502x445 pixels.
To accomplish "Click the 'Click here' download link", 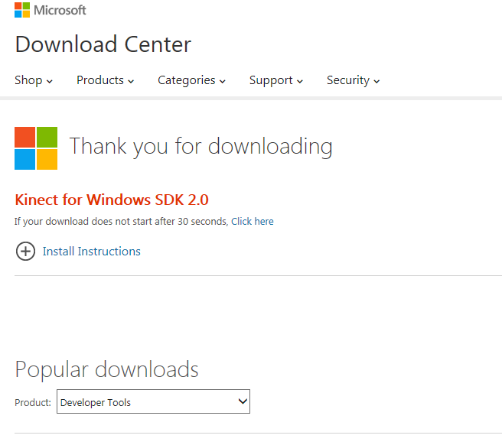I will (x=253, y=222).
